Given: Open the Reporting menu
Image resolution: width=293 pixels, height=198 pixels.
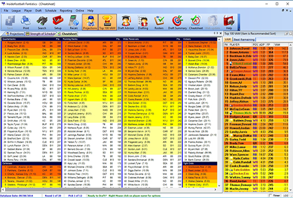Looking at the screenshot, I should coord(66,11).
